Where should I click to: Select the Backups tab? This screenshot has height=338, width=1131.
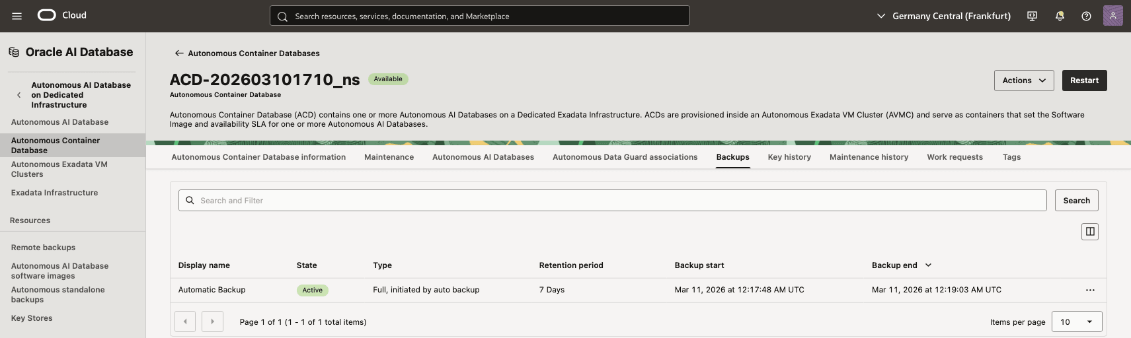pos(733,157)
